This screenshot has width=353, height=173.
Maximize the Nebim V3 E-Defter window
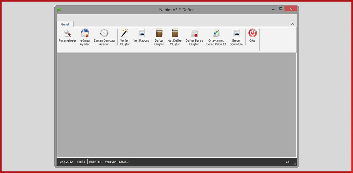point(280,9)
